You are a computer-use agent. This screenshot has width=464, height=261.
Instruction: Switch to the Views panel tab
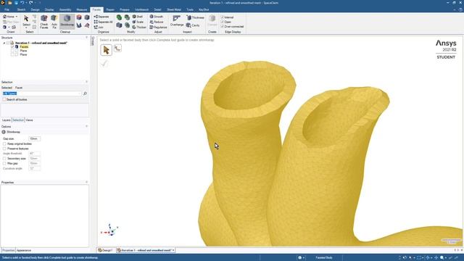coord(29,120)
